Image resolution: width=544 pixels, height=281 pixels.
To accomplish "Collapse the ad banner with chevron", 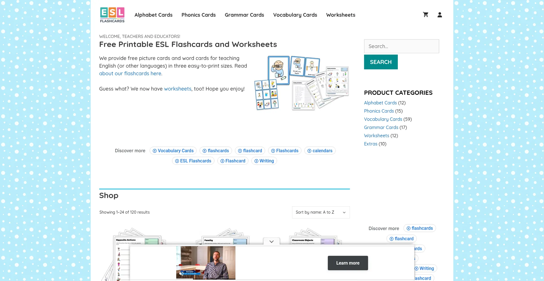I will tap(271, 242).
